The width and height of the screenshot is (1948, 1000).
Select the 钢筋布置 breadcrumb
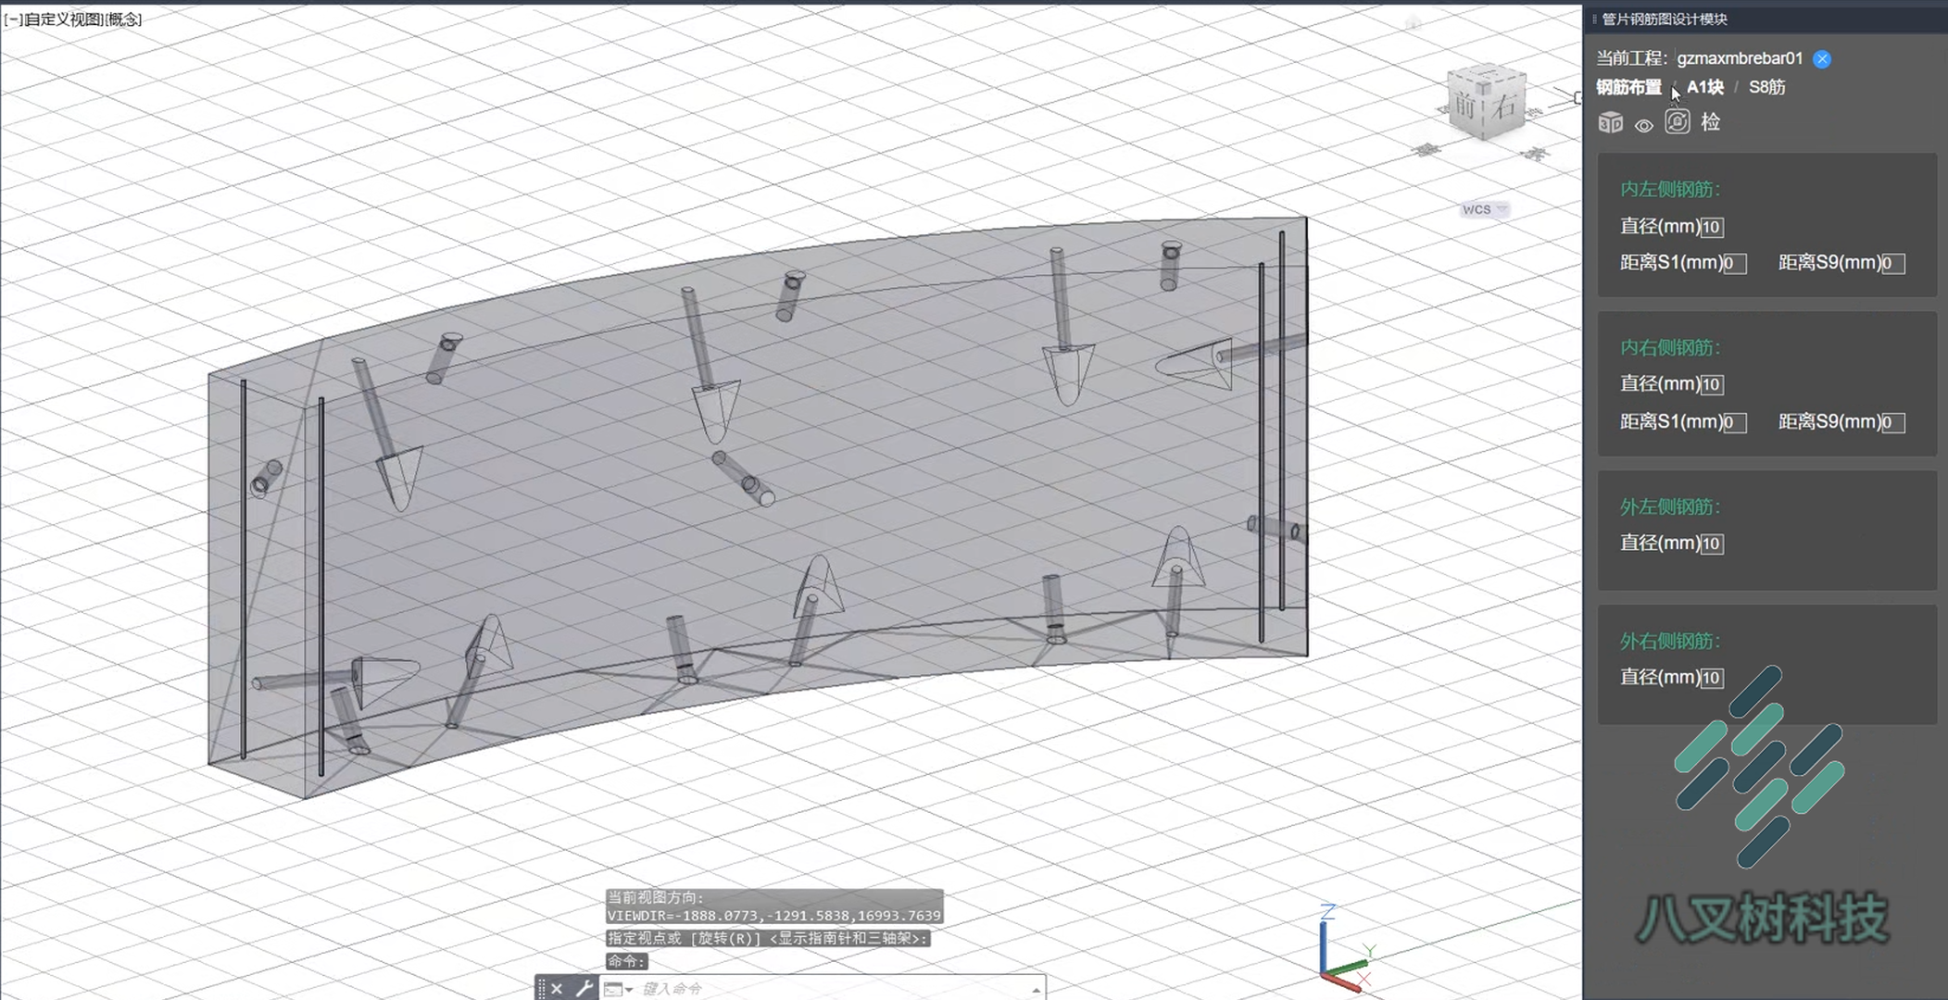click(1628, 87)
